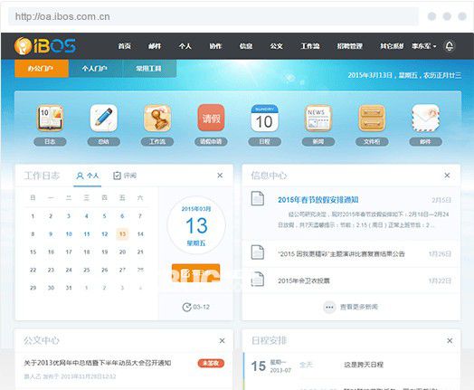Open the 文件柜 file cabinet app icon
The height and width of the screenshot is (390, 474).
click(x=372, y=119)
